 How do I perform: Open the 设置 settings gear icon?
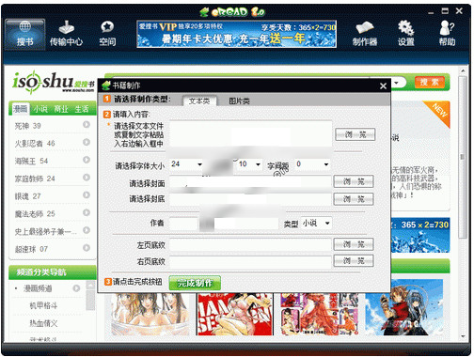tap(406, 34)
